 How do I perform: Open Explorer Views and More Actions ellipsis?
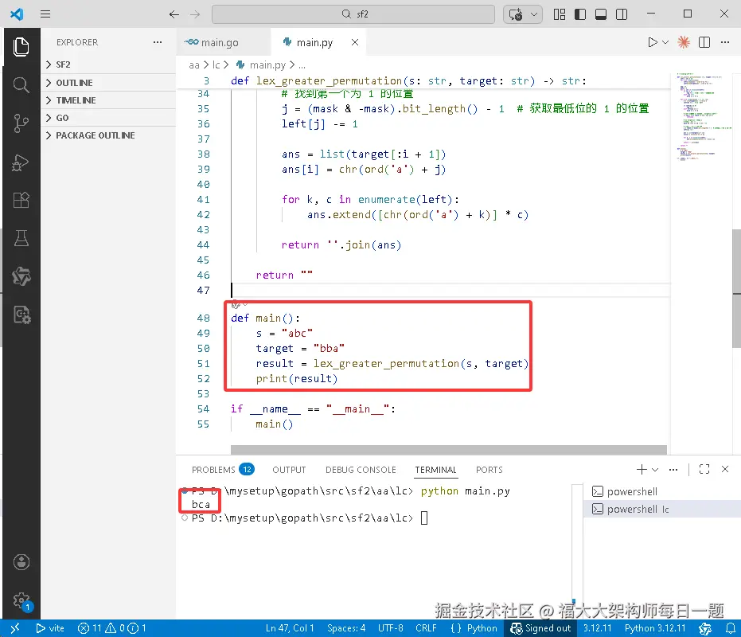(158, 42)
